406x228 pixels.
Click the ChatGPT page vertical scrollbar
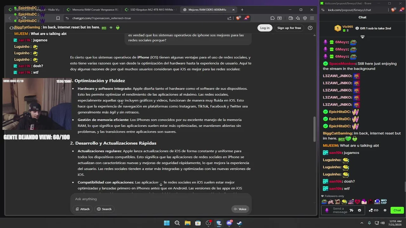point(315,129)
